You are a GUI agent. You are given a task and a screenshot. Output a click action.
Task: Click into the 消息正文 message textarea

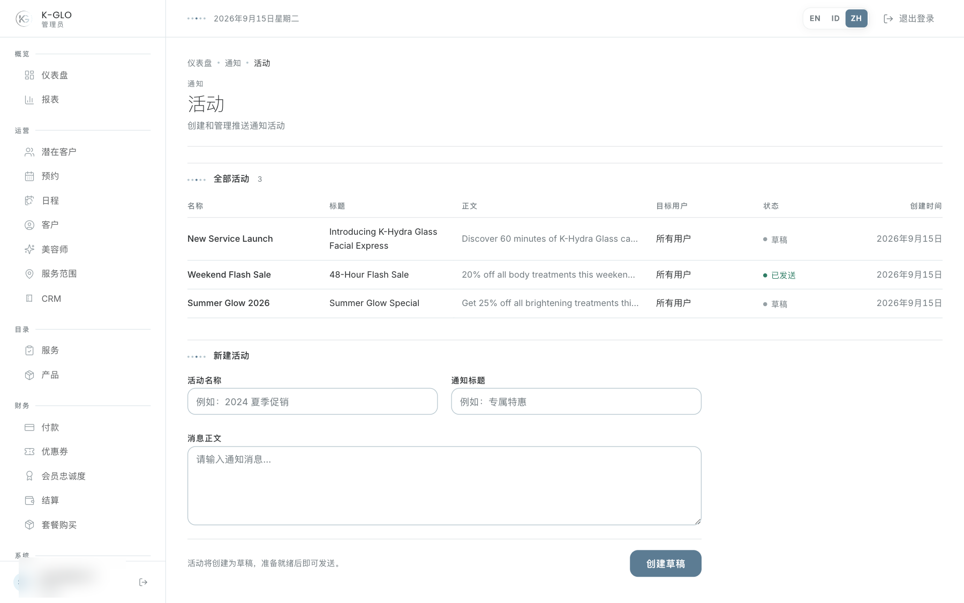[445, 486]
